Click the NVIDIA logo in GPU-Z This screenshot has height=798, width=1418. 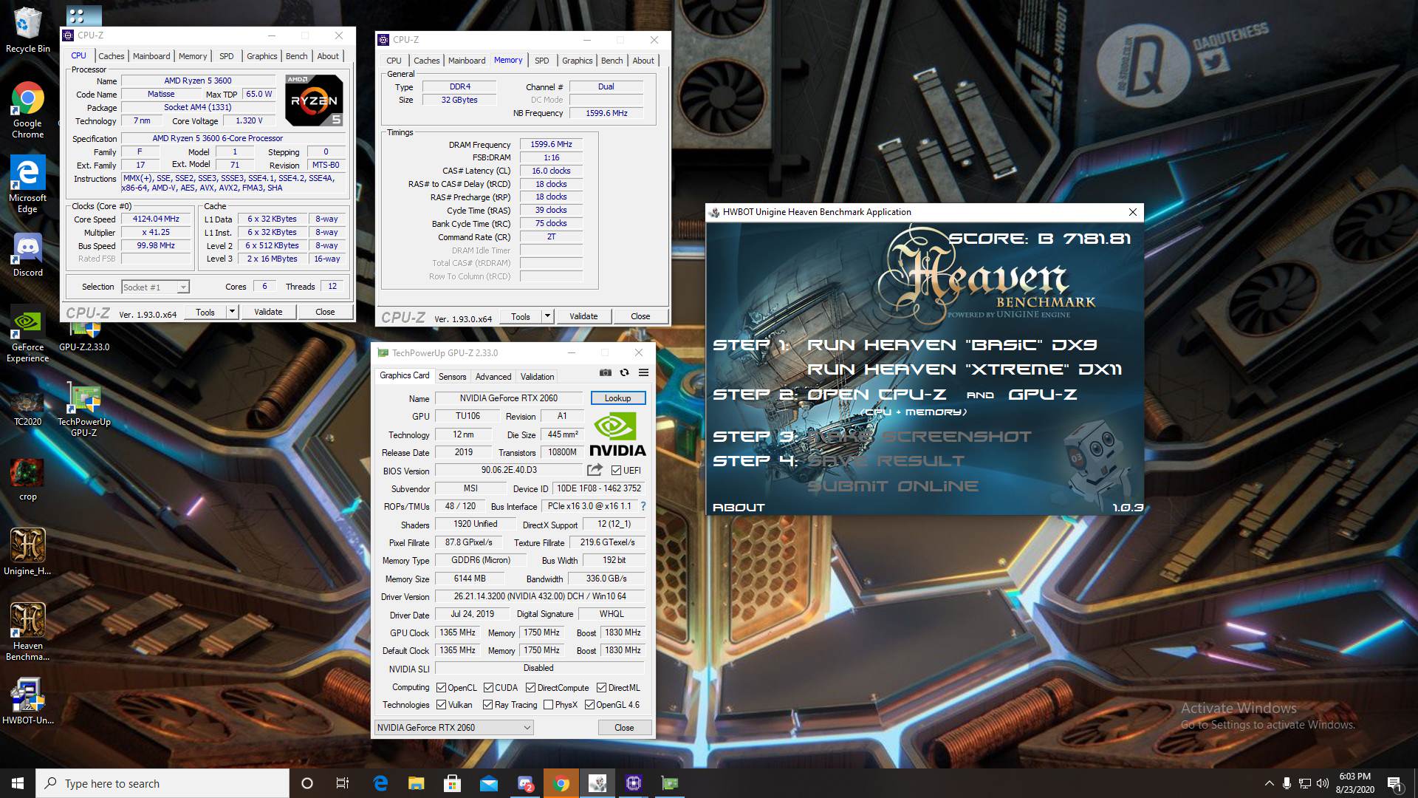pyautogui.click(x=617, y=435)
